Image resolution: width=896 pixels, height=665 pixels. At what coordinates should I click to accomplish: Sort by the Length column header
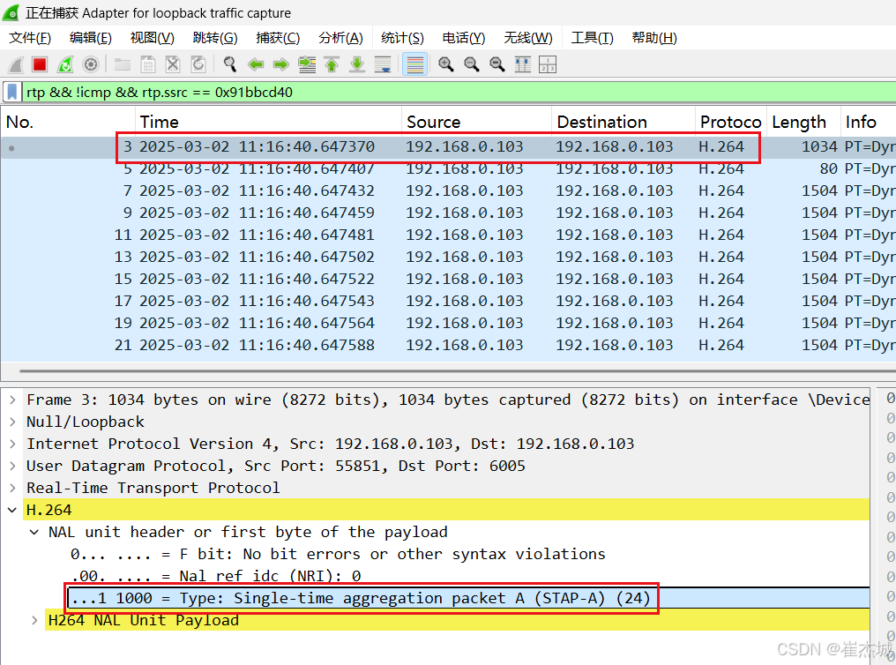click(x=803, y=122)
